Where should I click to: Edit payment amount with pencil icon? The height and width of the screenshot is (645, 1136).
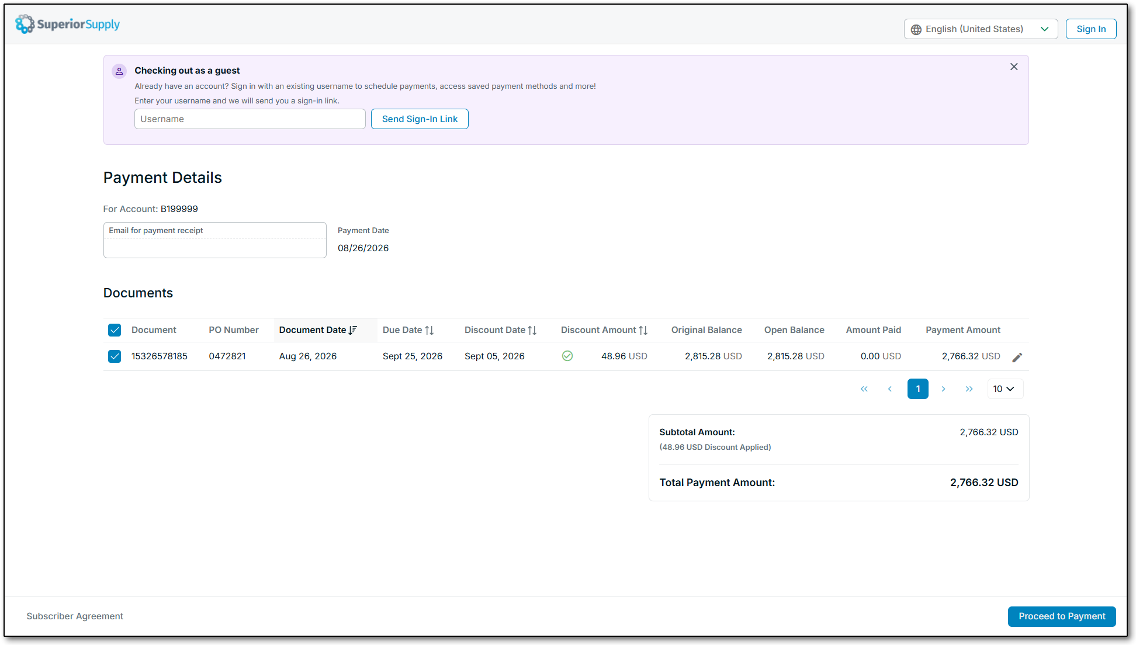[x=1017, y=358]
